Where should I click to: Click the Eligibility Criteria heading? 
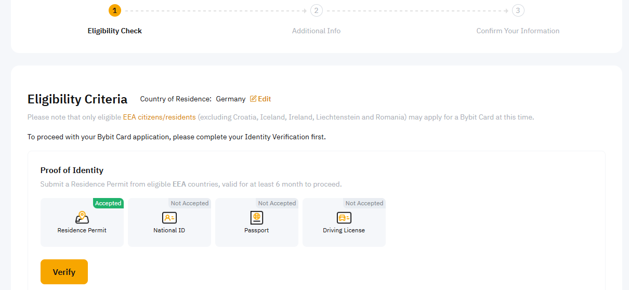tap(77, 99)
